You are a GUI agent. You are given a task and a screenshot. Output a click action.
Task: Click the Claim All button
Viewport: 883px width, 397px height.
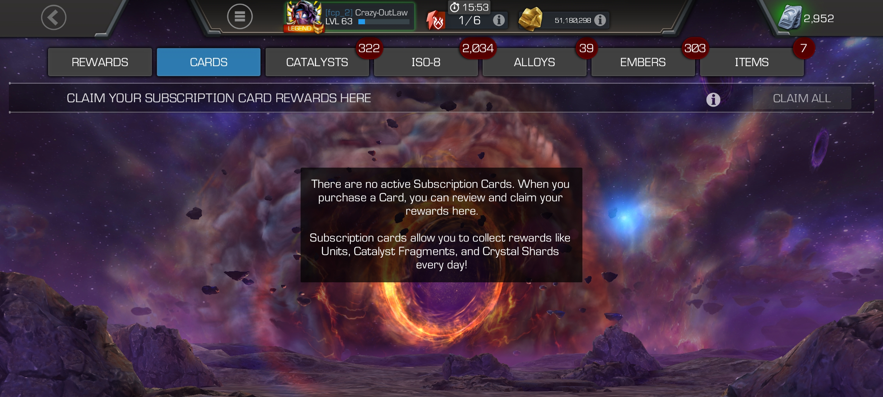click(802, 98)
